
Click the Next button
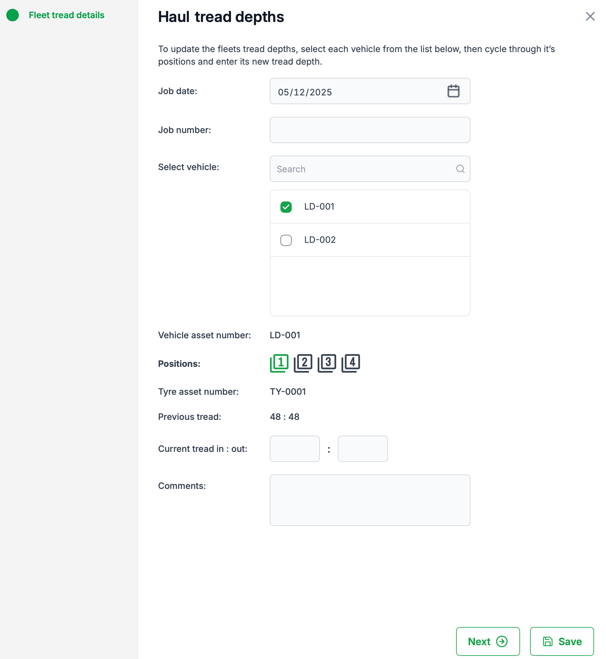click(x=488, y=641)
